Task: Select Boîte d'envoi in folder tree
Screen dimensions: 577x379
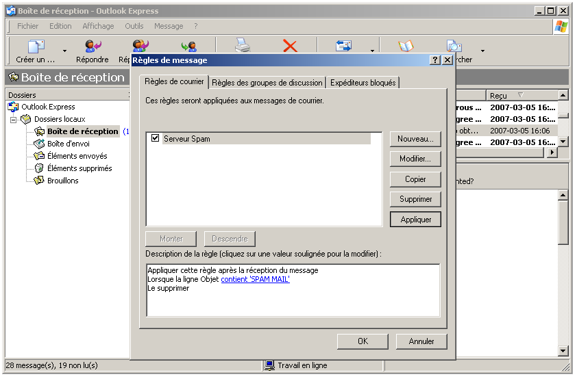Action: (69, 144)
